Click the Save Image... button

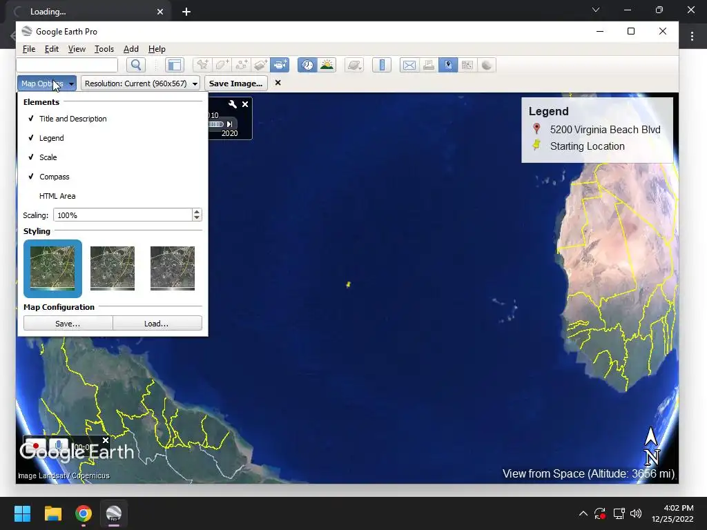click(x=236, y=84)
